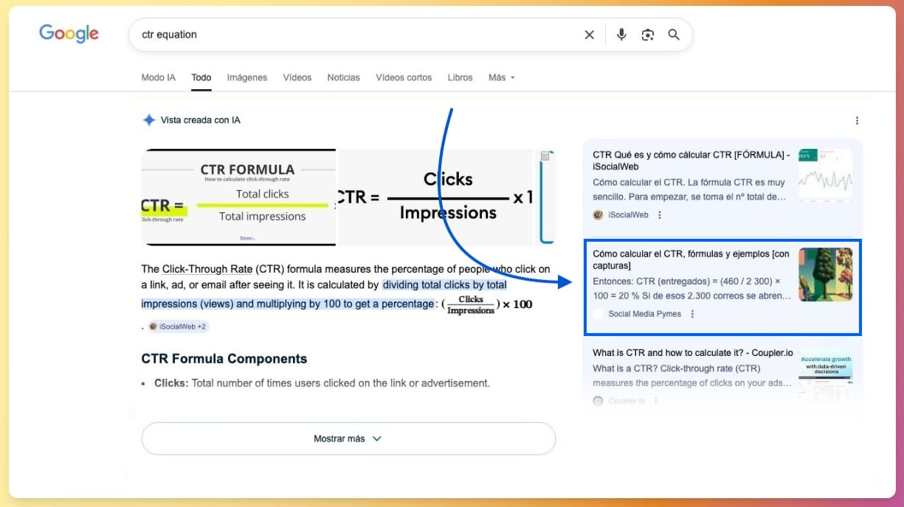Open 'Cómo calcular el CTR, fórmulas y ejemplos' result

[691, 259]
